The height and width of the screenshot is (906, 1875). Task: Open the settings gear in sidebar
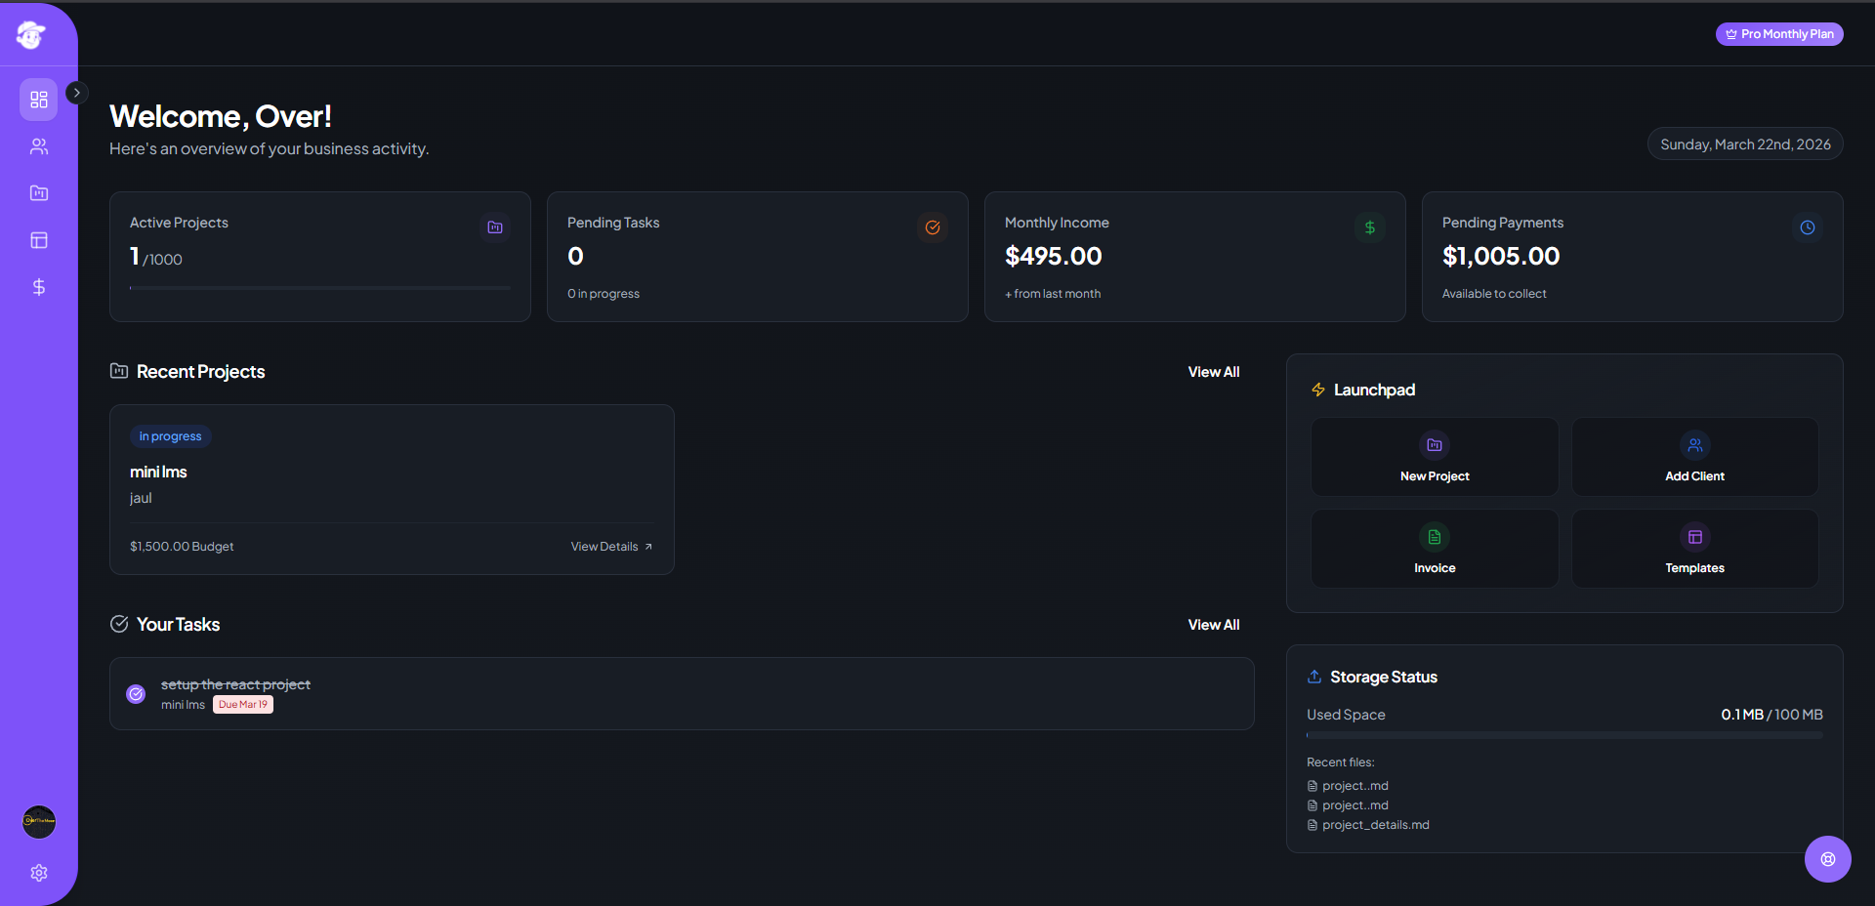tap(39, 873)
